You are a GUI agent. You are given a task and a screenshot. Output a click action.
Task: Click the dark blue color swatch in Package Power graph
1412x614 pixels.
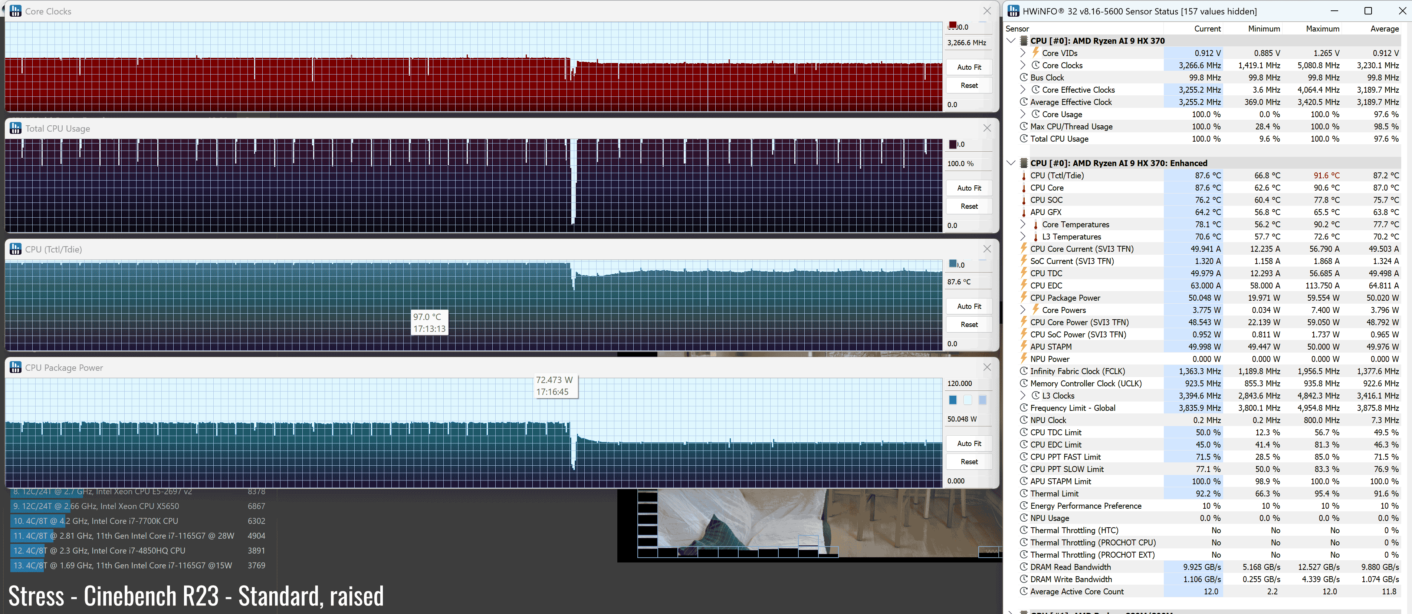click(953, 400)
